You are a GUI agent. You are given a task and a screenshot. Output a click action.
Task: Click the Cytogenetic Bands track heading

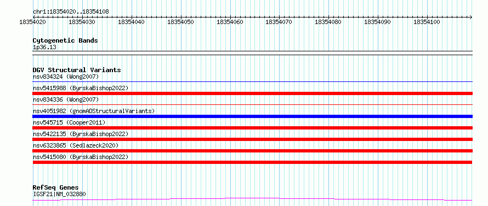[65, 40]
